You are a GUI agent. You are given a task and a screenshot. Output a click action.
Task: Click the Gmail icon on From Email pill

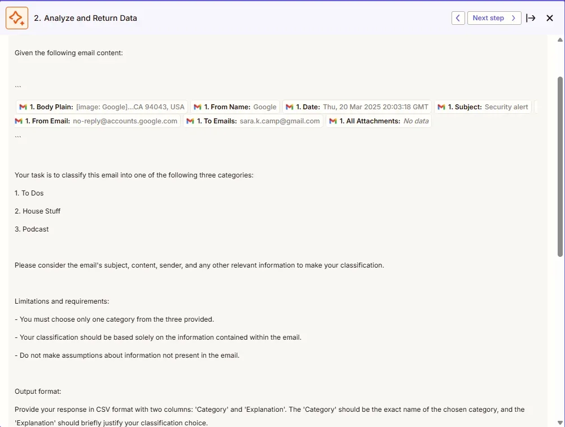[x=19, y=121]
